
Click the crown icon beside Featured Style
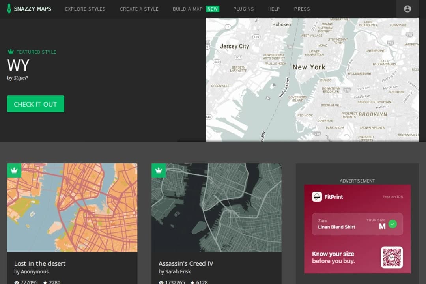[x=11, y=52]
